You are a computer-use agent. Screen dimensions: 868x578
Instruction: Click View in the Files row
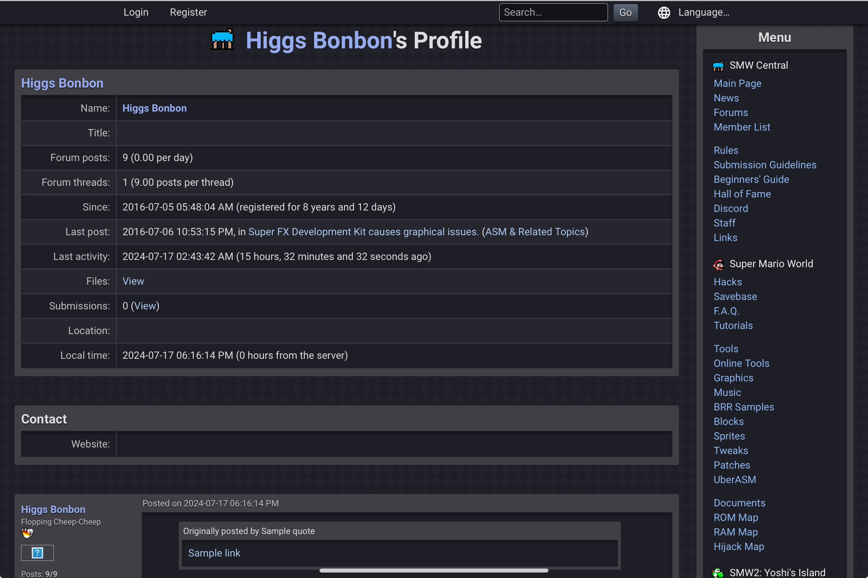(133, 281)
